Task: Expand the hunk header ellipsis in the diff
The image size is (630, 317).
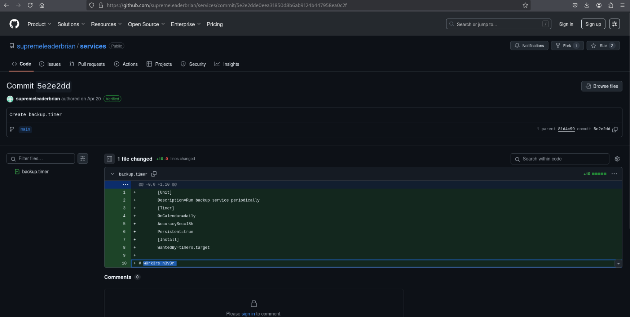Action: pos(125,185)
